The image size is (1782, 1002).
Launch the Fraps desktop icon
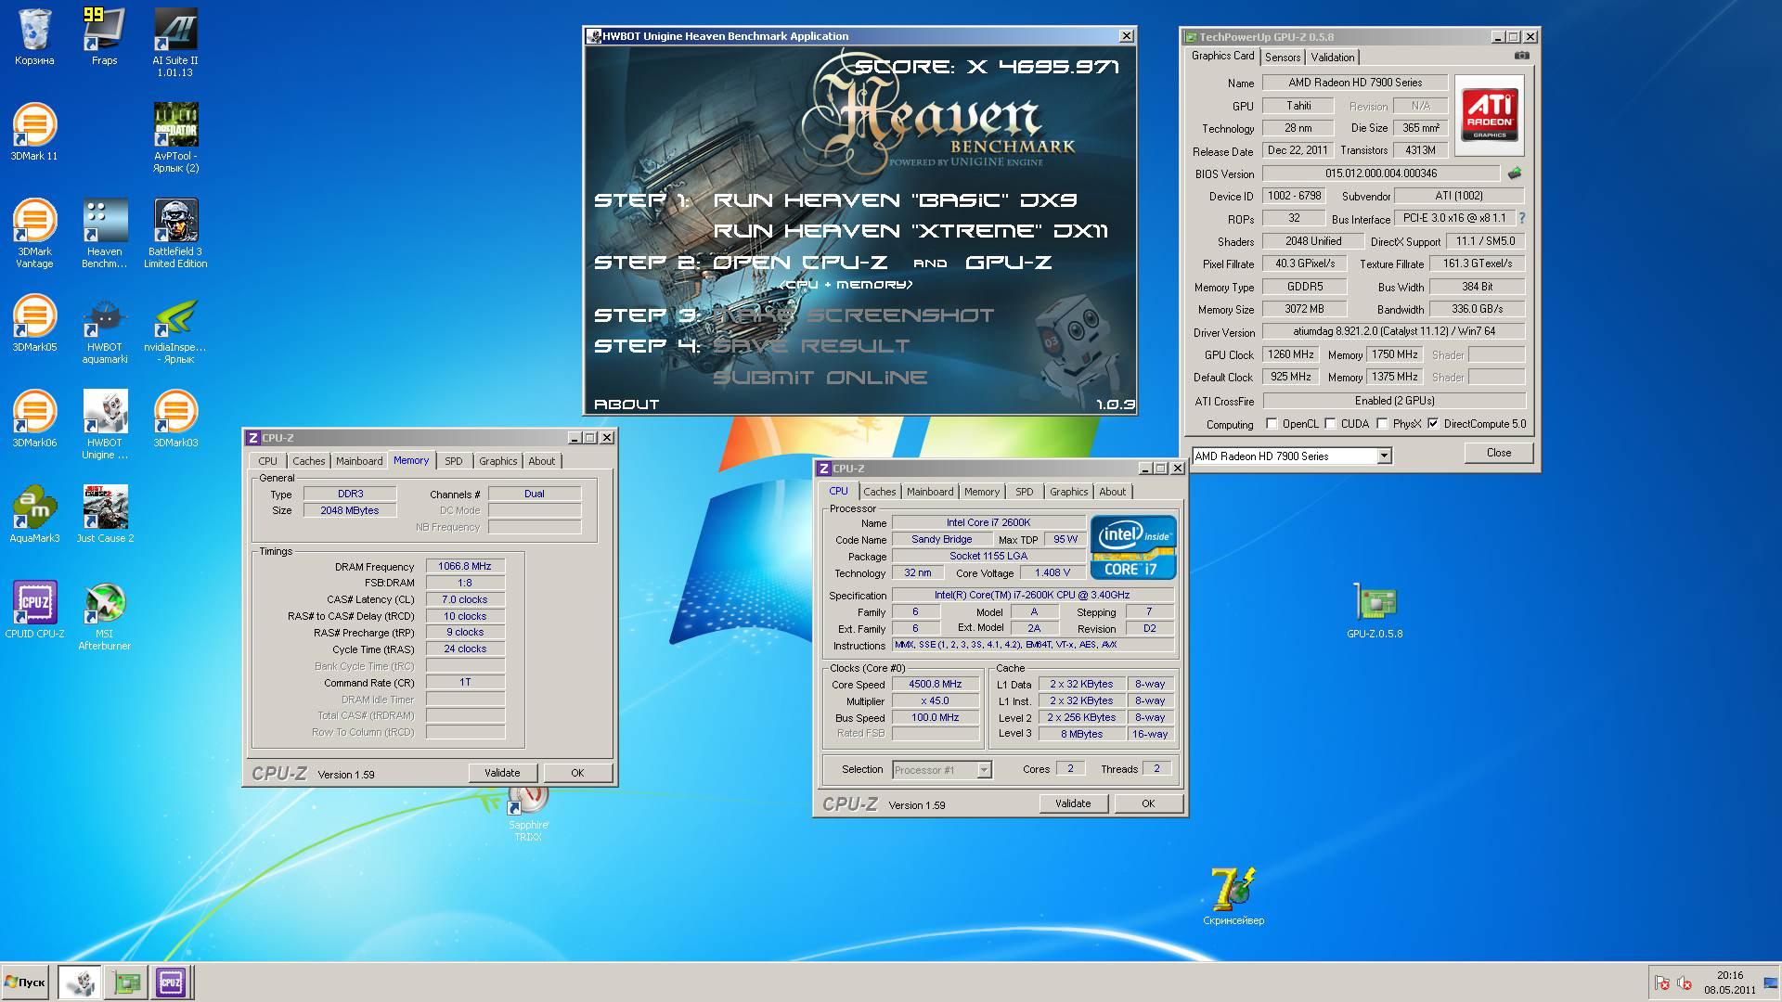(x=104, y=37)
